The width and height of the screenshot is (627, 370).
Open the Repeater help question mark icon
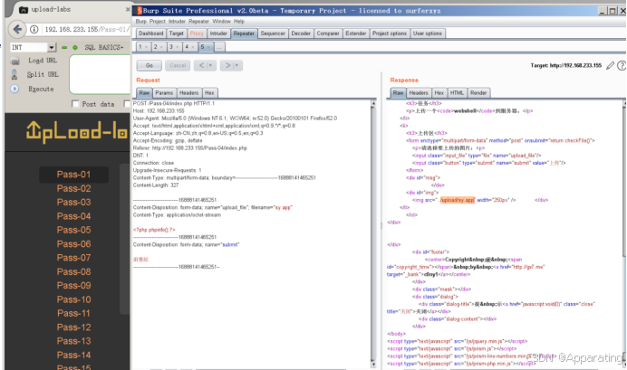point(622,65)
